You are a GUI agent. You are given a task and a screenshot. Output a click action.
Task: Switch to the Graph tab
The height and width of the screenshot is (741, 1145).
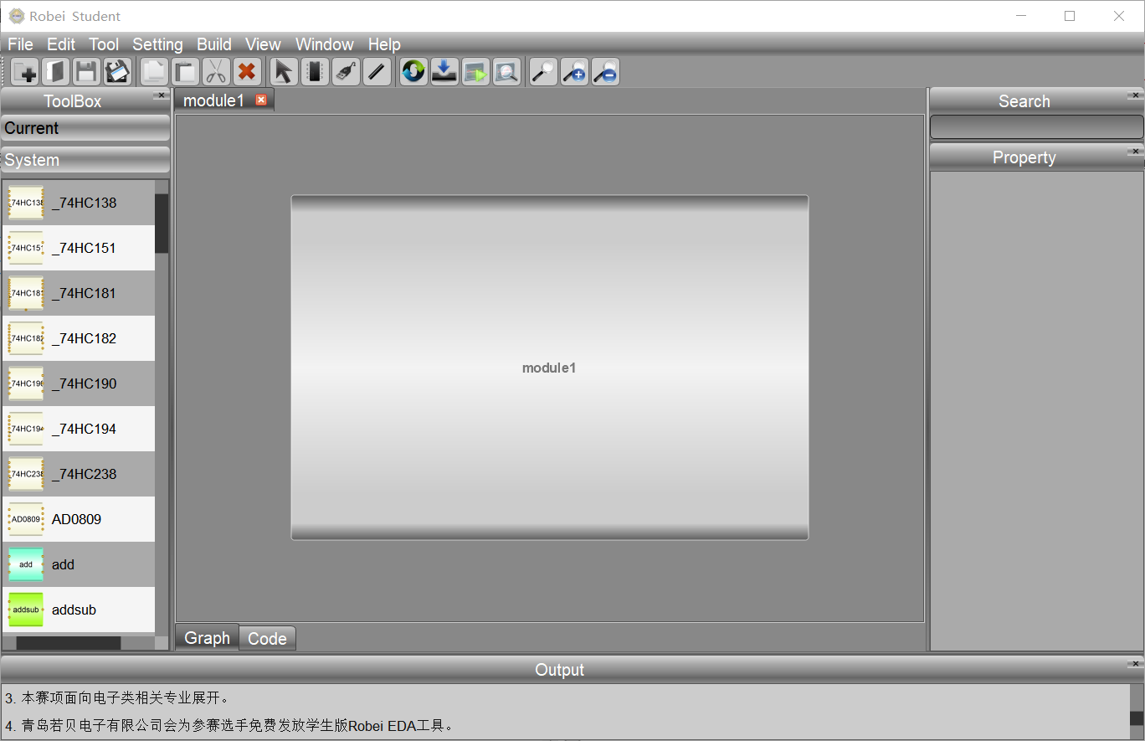click(207, 637)
